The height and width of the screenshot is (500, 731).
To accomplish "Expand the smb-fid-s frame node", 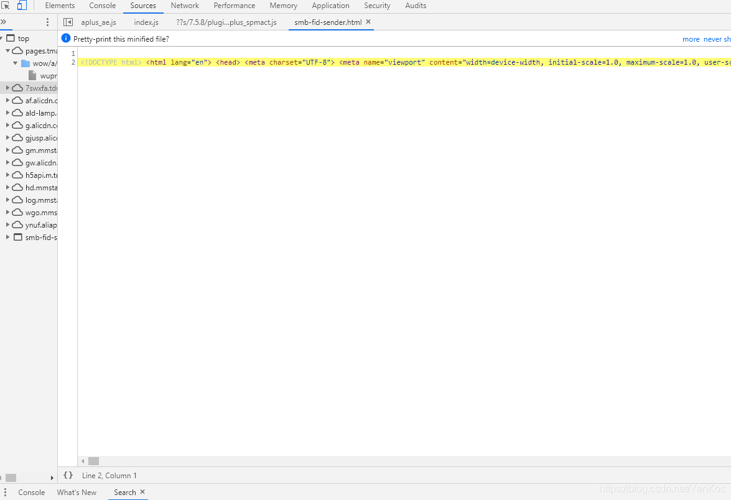I will click(x=7, y=237).
